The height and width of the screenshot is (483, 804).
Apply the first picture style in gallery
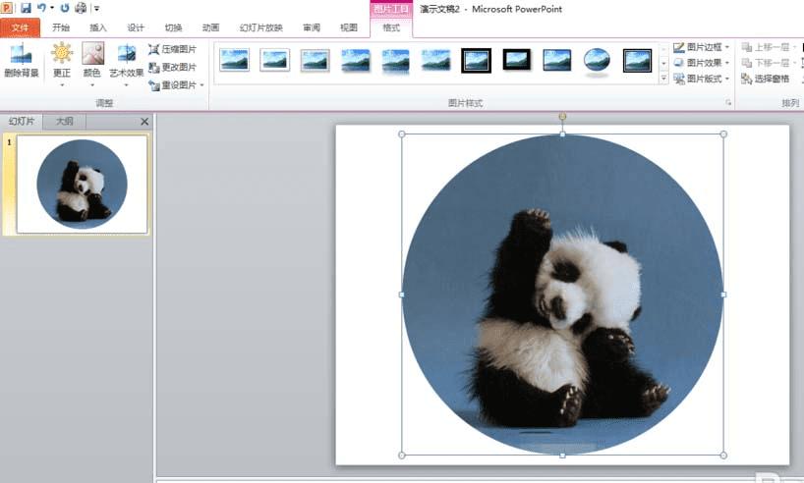[x=234, y=61]
